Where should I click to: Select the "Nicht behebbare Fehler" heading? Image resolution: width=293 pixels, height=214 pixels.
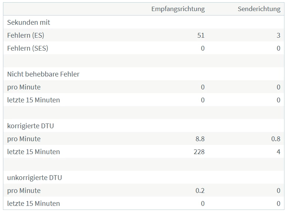coord(43,74)
